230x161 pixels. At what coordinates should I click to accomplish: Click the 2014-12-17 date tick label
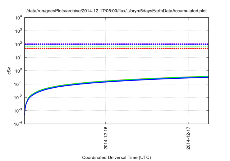[188, 138]
